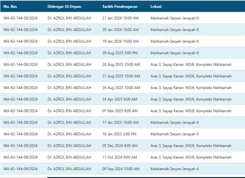245x178 pixels.
Task: Select the hearing date 27 Aug 2025 10:00 AM
Action: pyautogui.click(x=121, y=76)
